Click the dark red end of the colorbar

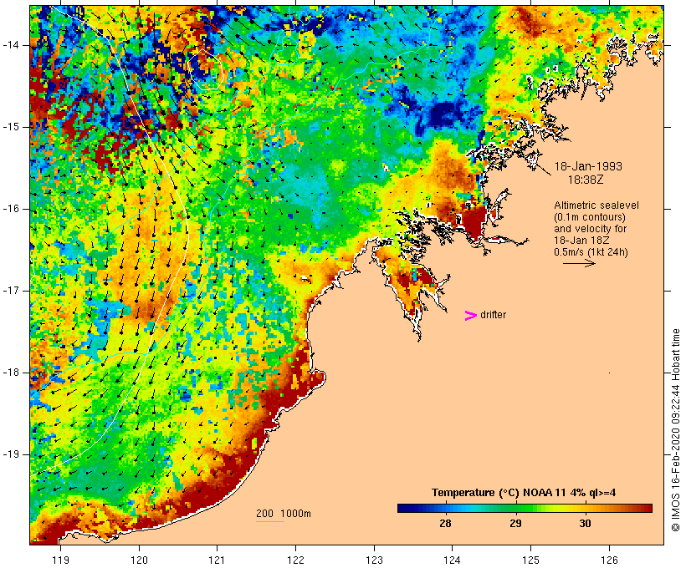click(647, 508)
